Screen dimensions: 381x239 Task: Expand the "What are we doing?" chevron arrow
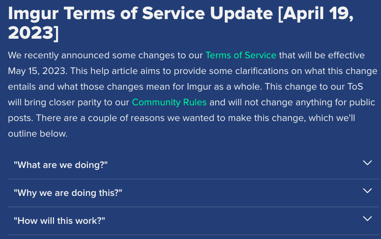coord(367,163)
